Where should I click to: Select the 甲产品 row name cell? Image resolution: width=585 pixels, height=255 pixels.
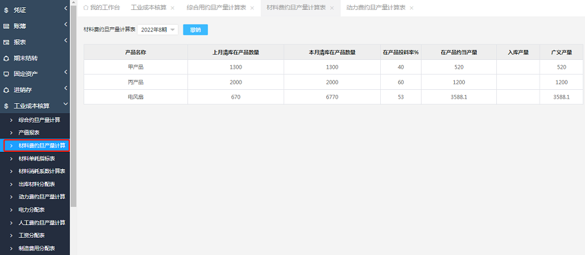[135, 67]
